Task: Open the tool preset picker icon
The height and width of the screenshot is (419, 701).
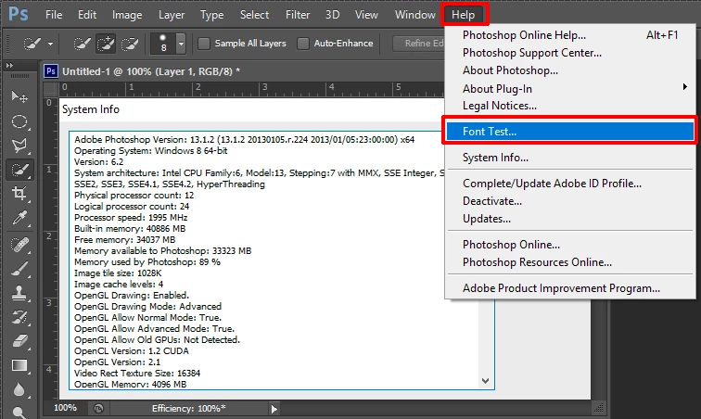Action: tap(32, 44)
